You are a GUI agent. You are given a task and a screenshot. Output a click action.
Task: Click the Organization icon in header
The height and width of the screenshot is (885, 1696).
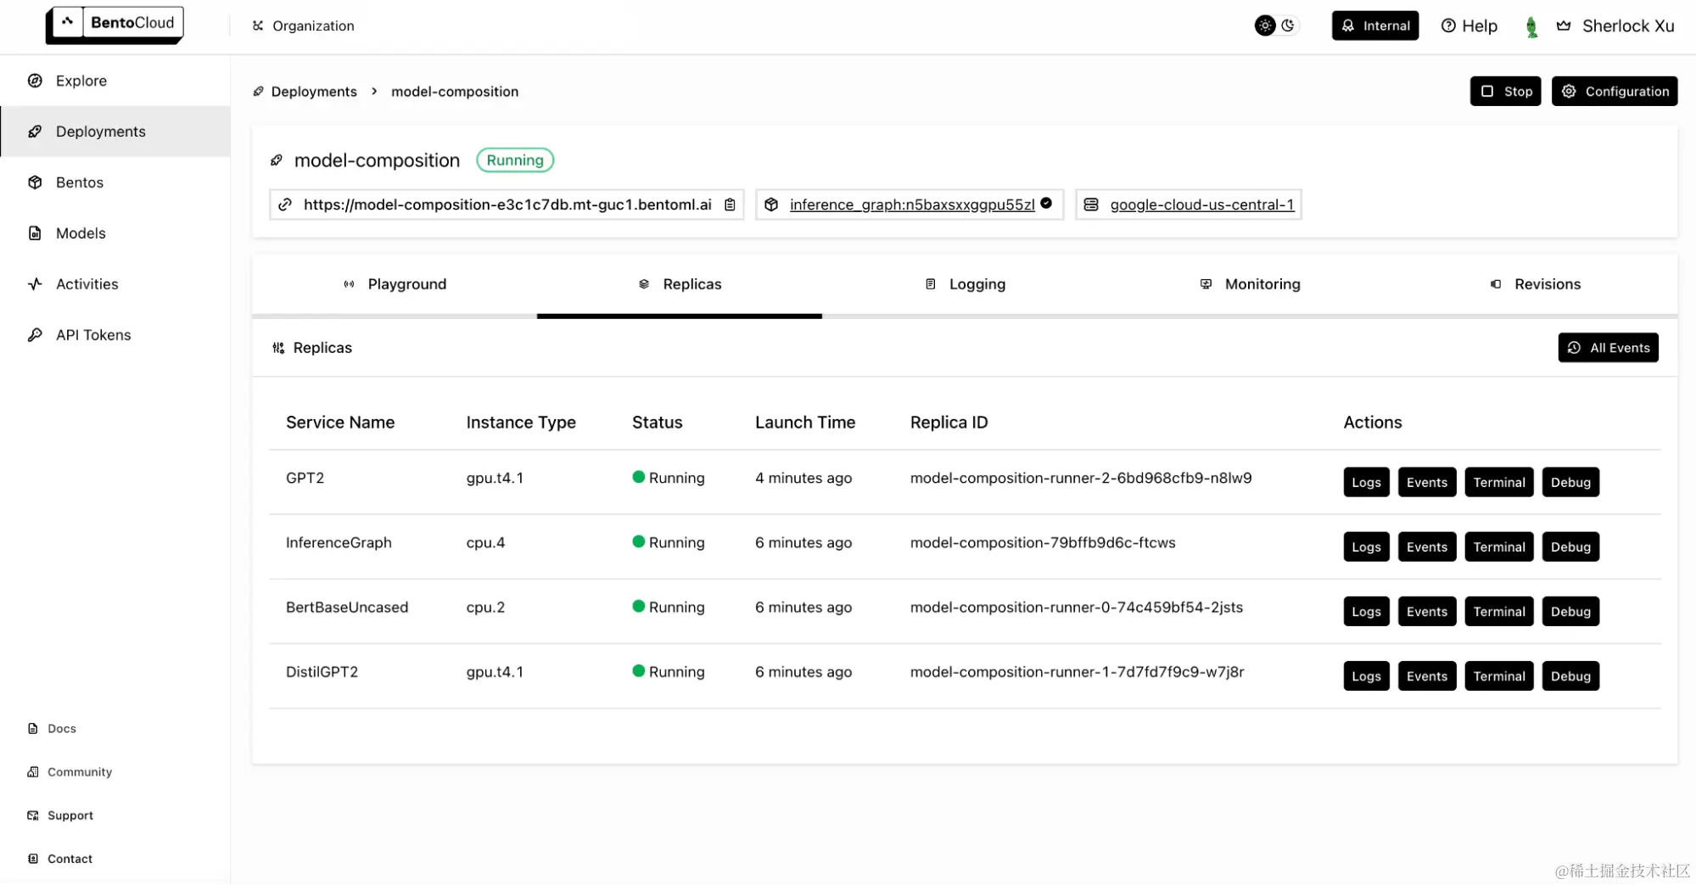(x=258, y=25)
